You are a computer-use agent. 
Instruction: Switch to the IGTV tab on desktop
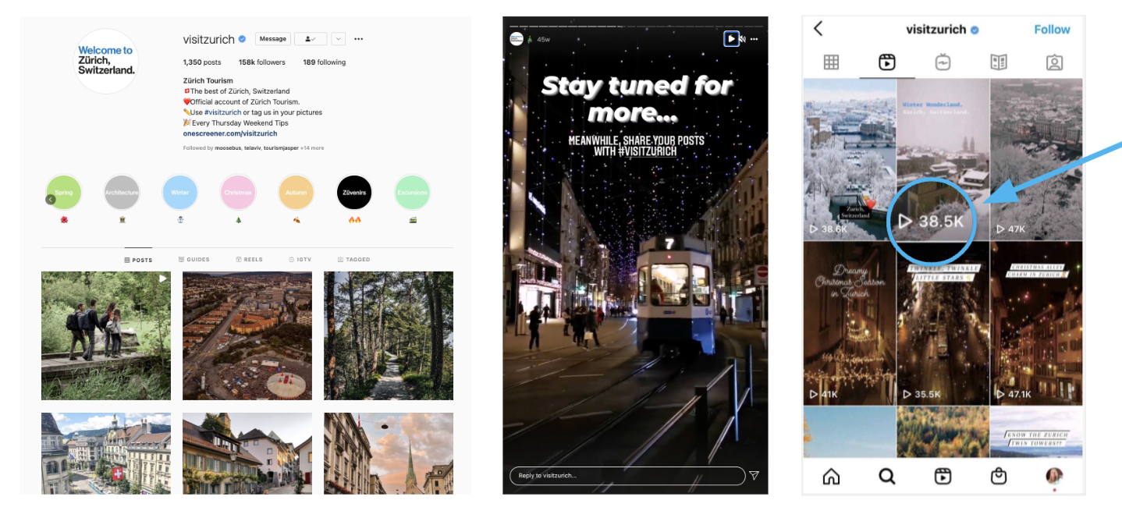click(300, 260)
